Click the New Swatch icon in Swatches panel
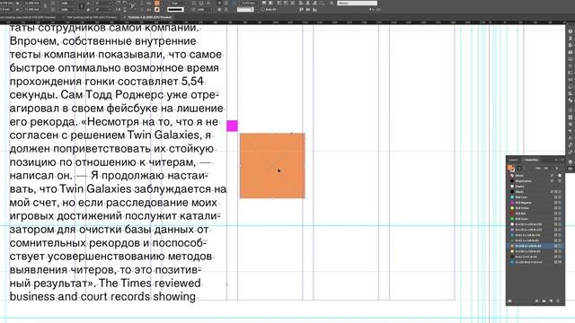575x323 pixels. pos(551,301)
